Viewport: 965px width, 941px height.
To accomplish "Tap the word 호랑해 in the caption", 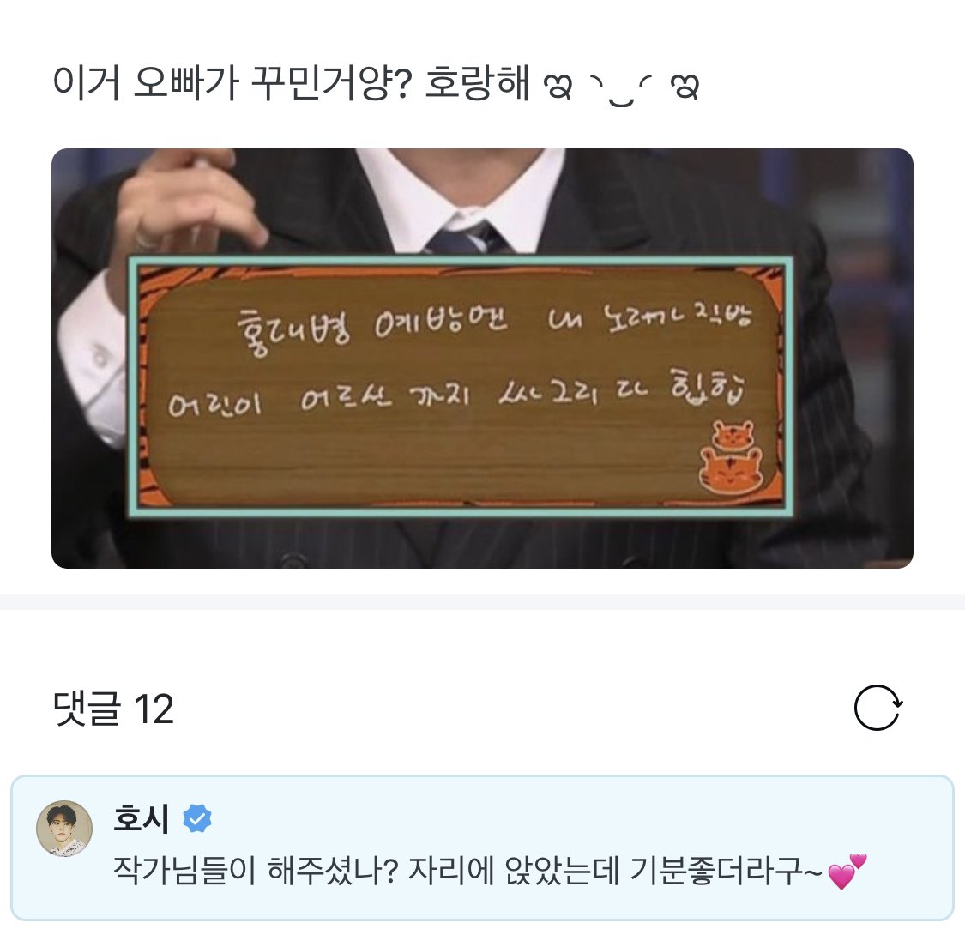I will tap(477, 82).
